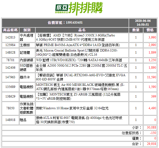Screen dimensions: 159x148
Task: Click the 數量 column header
Action: coord(136,30)
